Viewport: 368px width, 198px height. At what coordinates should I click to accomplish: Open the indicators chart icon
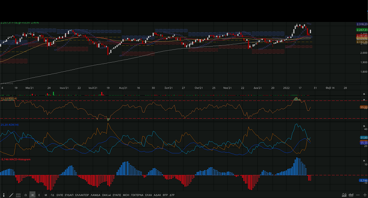344,195
